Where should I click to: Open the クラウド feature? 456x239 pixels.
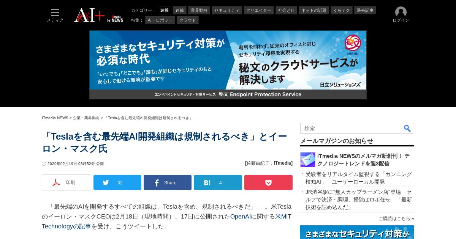click(188, 20)
